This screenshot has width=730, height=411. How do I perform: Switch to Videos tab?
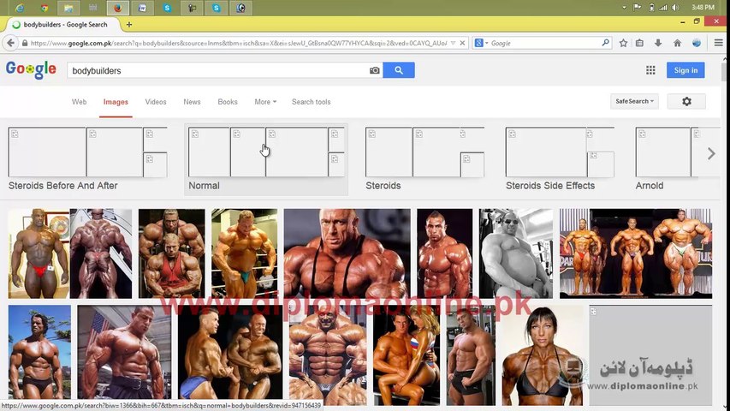point(156,102)
